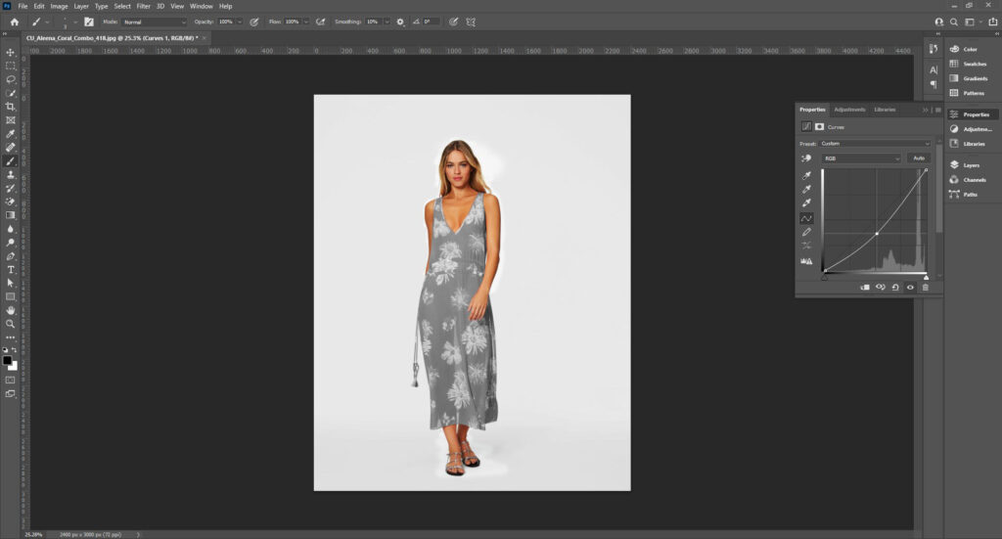
Task: Toggle pressure for size button
Action: click(x=453, y=22)
